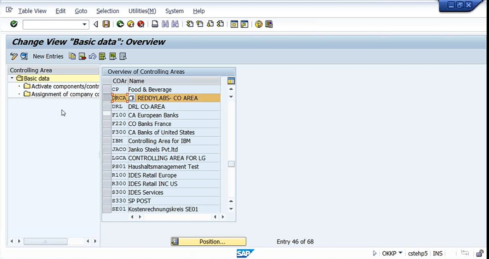Viewport: 489px width, 259px height.
Task: Click the Select Block icon
Action: click(113, 56)
